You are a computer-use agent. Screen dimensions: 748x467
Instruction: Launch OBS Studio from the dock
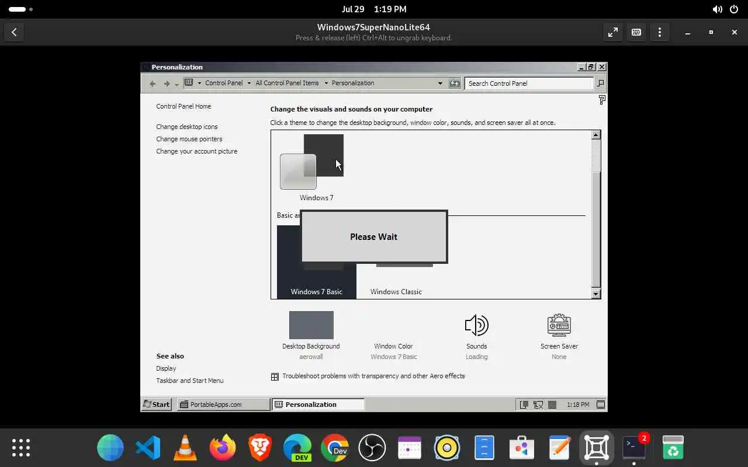(x=372, y=448)
